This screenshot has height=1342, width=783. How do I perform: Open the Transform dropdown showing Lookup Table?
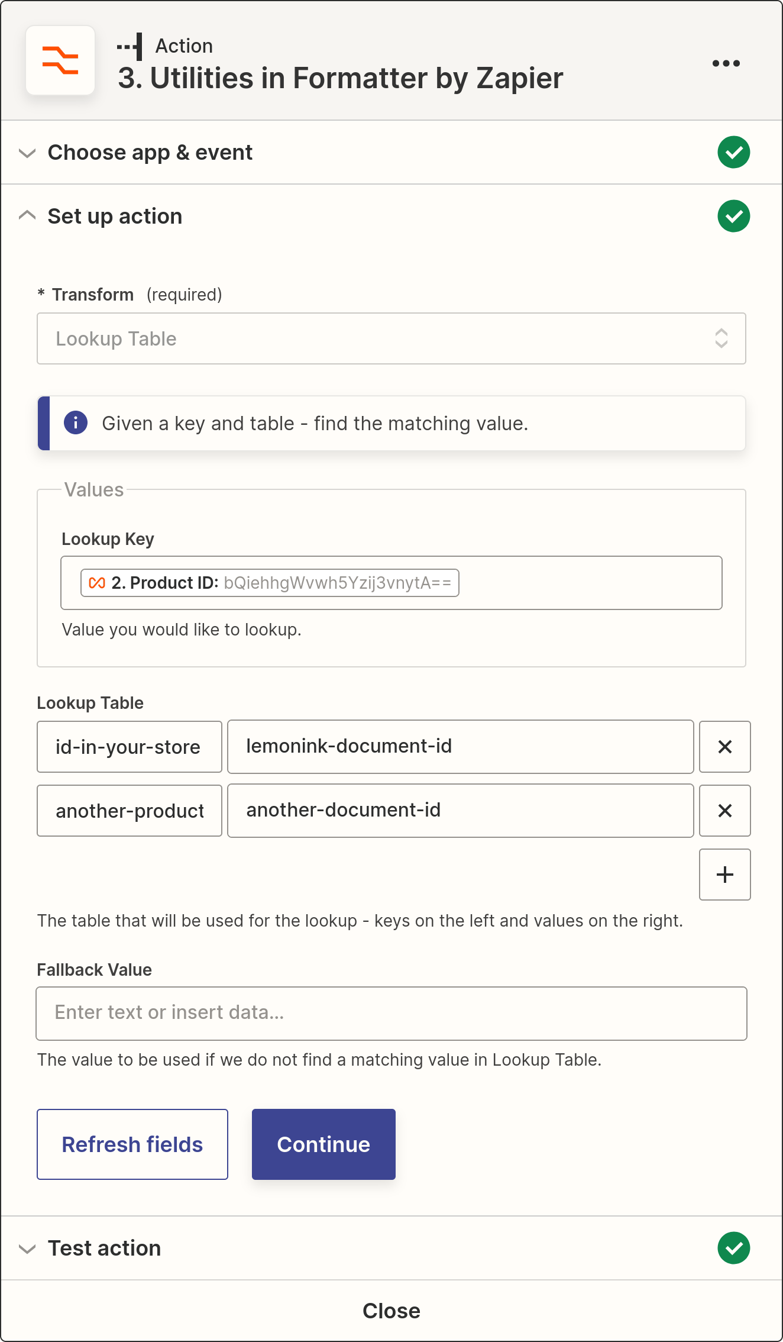pos(391,338)
